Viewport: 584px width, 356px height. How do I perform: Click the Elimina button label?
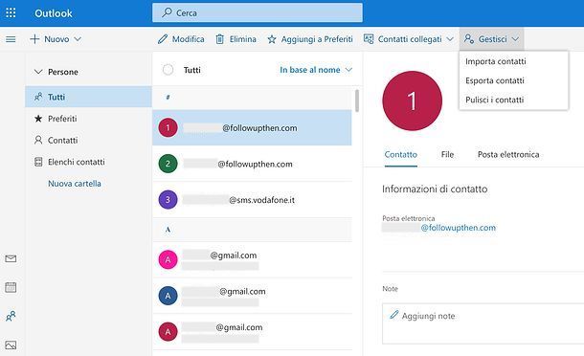coord(243,39)
